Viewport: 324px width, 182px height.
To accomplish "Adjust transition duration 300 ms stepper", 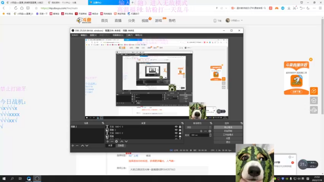I will tap(210, 135).
